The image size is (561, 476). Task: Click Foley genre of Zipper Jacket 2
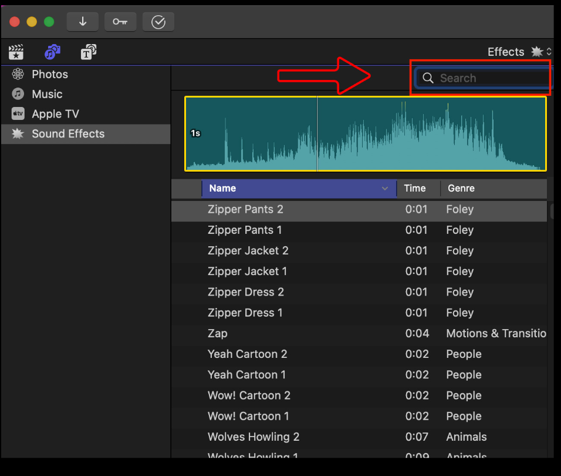click(459, 251)
